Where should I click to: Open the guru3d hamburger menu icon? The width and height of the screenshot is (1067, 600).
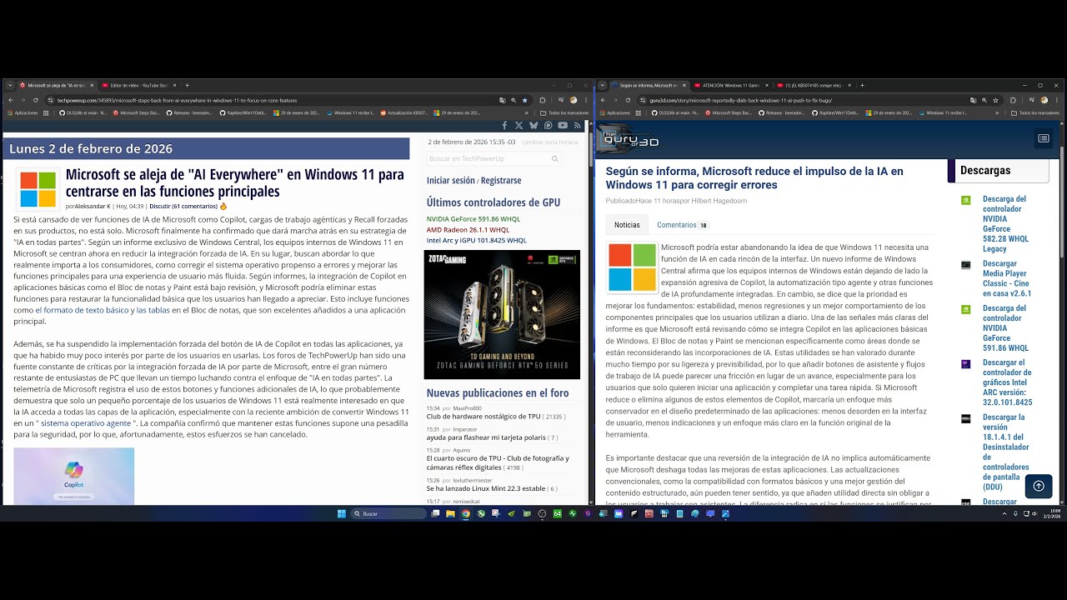click(1043, 138)
